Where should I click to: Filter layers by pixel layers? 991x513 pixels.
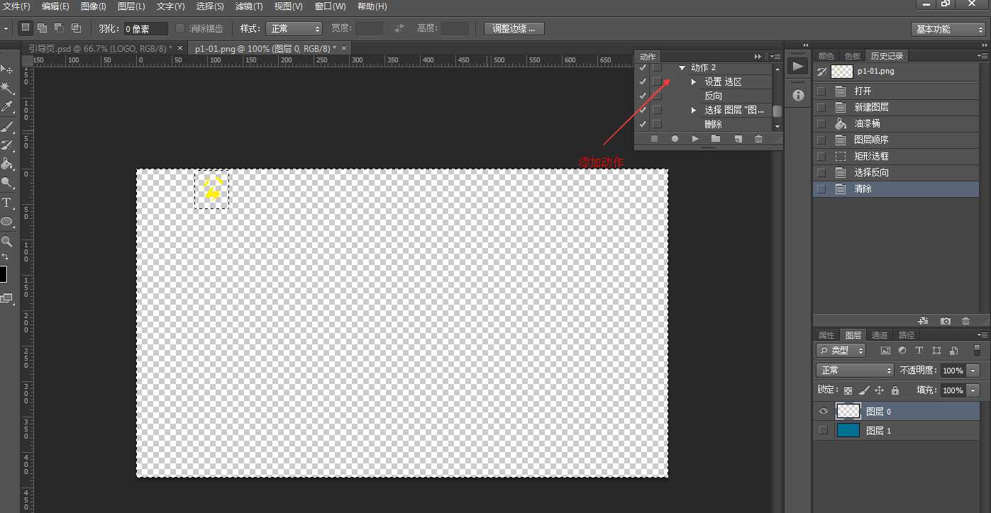(885, 350)
